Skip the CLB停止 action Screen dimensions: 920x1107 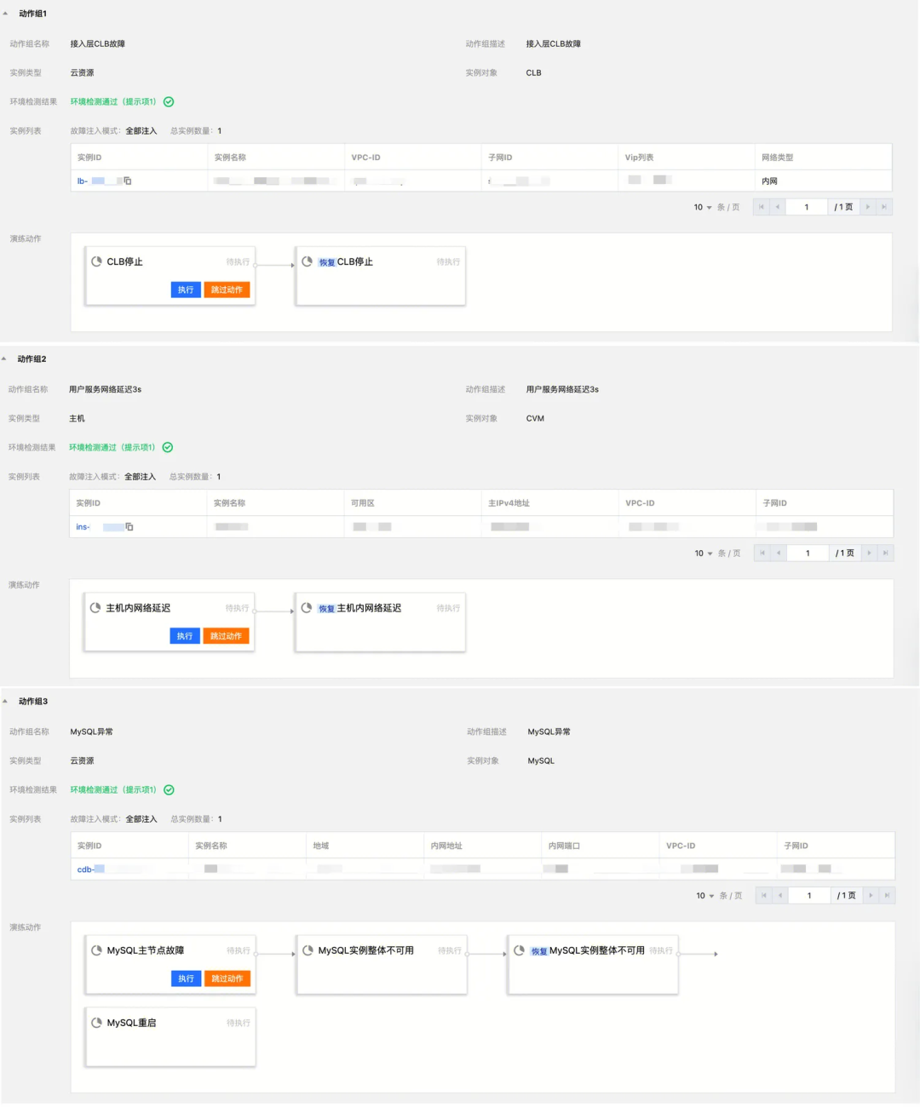point(227,290)
